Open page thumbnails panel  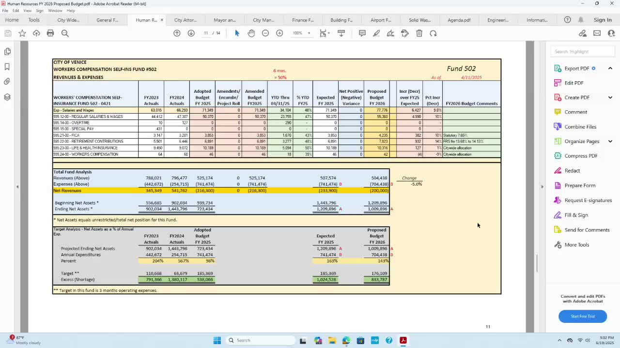point(7,51)
